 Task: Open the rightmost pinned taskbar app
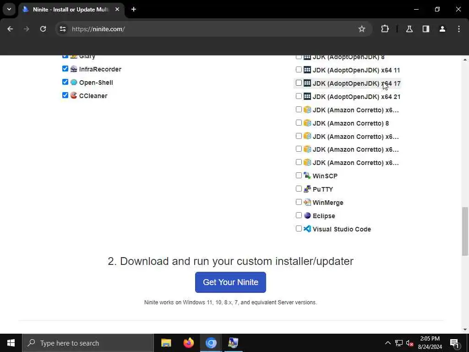(x=233, y=343)
